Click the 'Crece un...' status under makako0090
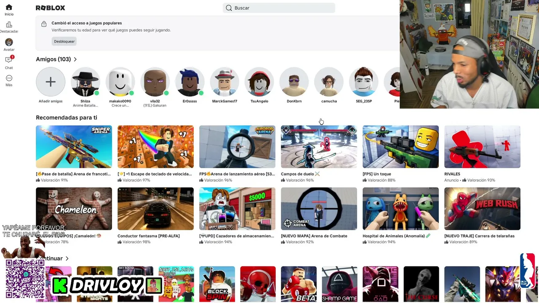This screenshot has width=539, height=303. [x=120, y=106]
